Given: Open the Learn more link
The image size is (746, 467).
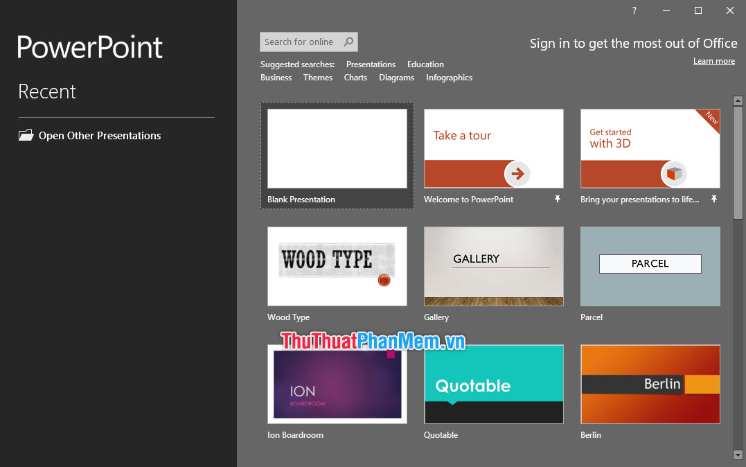Looking at the screenshot, I should [x=713, y=61].
